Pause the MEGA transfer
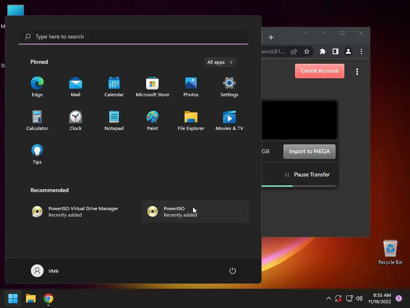The width and height of the screenshot is (410, 308). [x=307, y=175]
